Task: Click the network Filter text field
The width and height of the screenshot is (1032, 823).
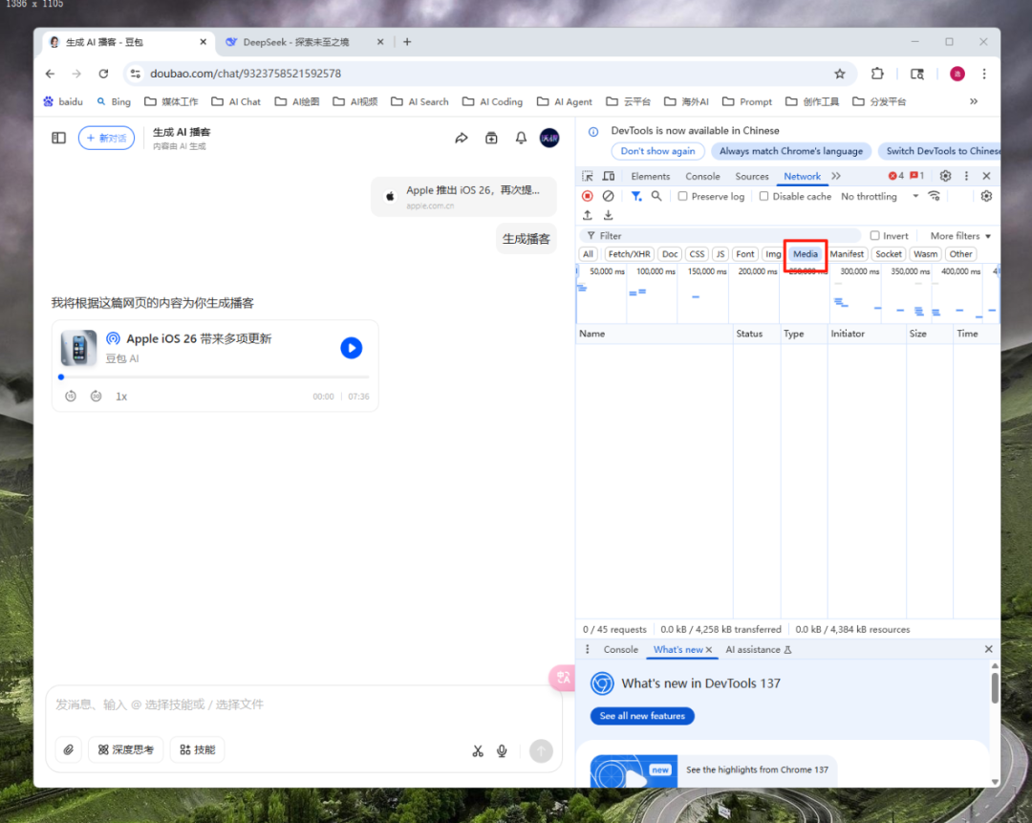Action: 720,236
